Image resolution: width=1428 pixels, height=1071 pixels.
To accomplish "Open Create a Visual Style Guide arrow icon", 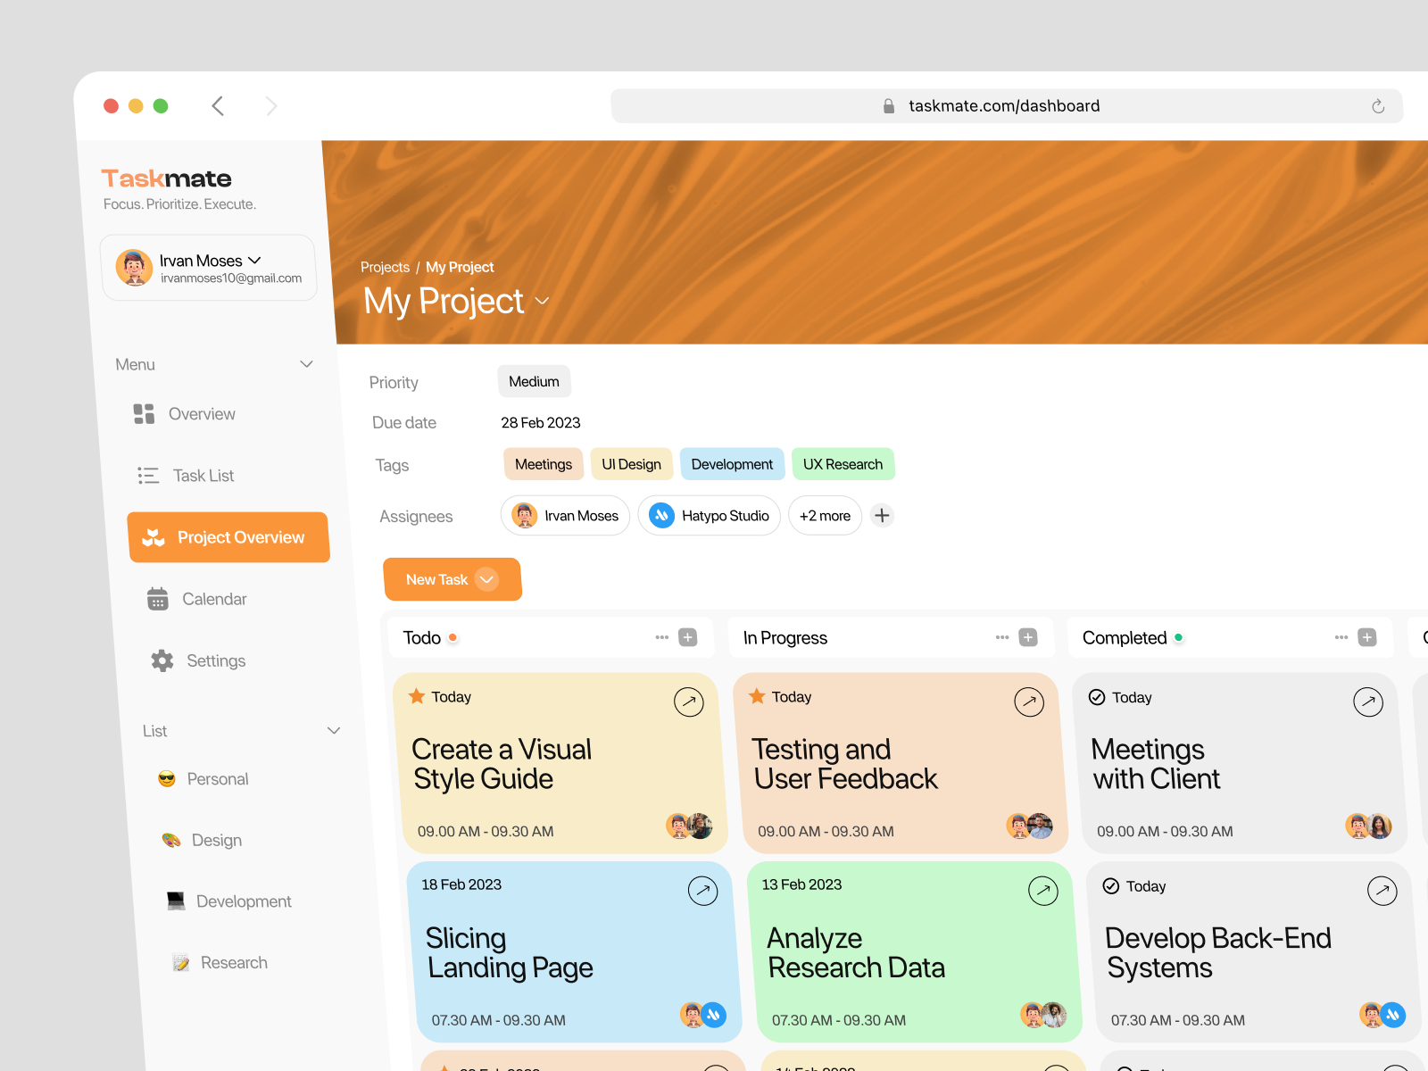I will (x=689, y=702).
